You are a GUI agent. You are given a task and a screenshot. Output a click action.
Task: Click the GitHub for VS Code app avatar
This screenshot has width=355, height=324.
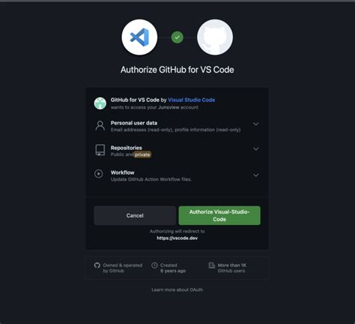point(100,103)
